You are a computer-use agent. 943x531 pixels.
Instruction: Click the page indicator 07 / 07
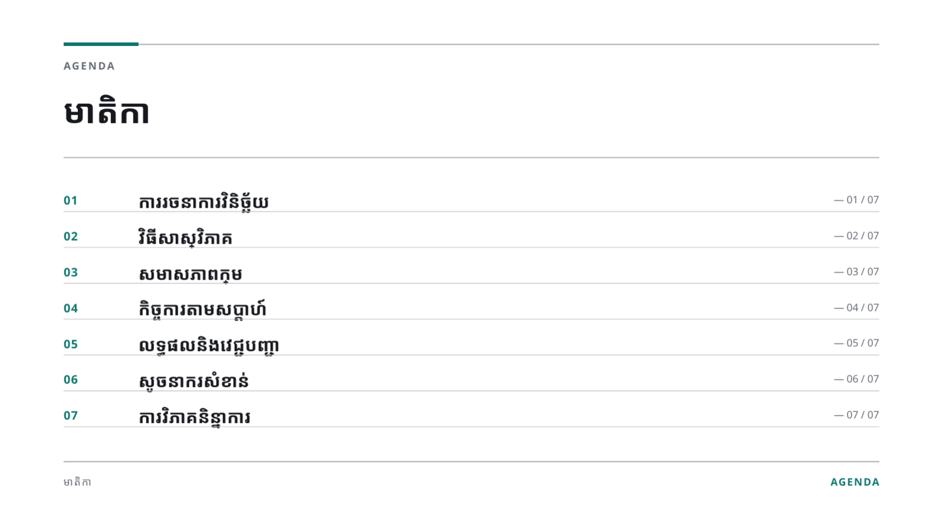point(856,415)
